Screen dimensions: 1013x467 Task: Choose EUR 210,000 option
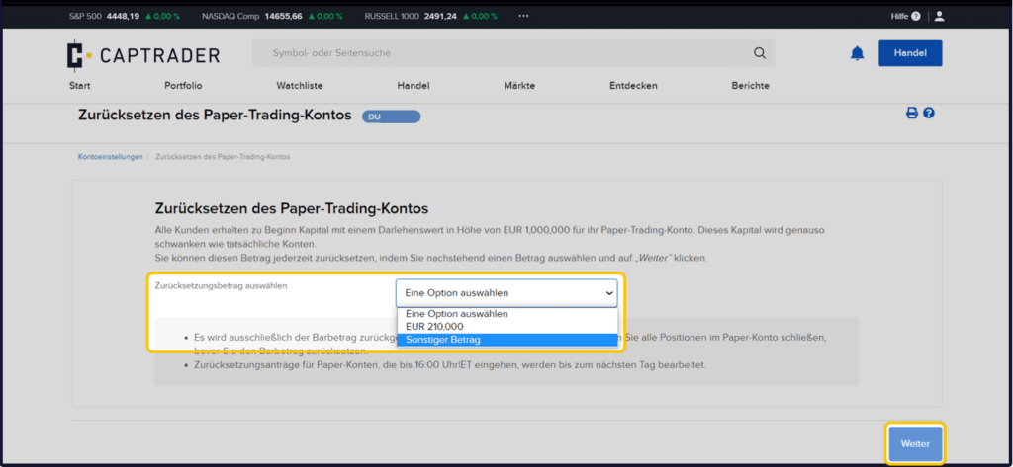507,327
